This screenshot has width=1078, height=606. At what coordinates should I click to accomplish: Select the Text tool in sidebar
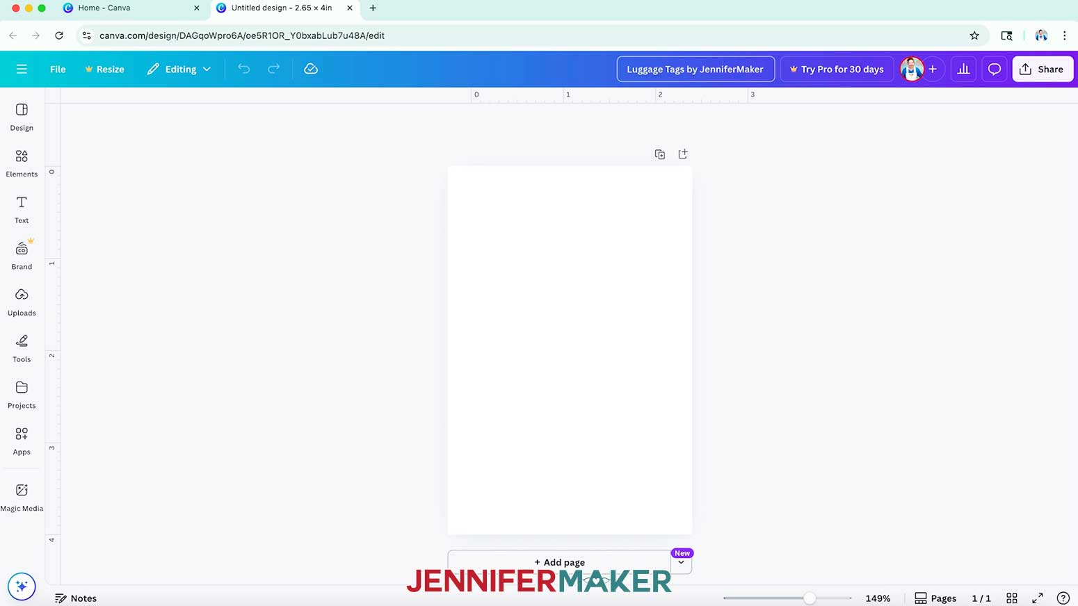click(22, 209)
